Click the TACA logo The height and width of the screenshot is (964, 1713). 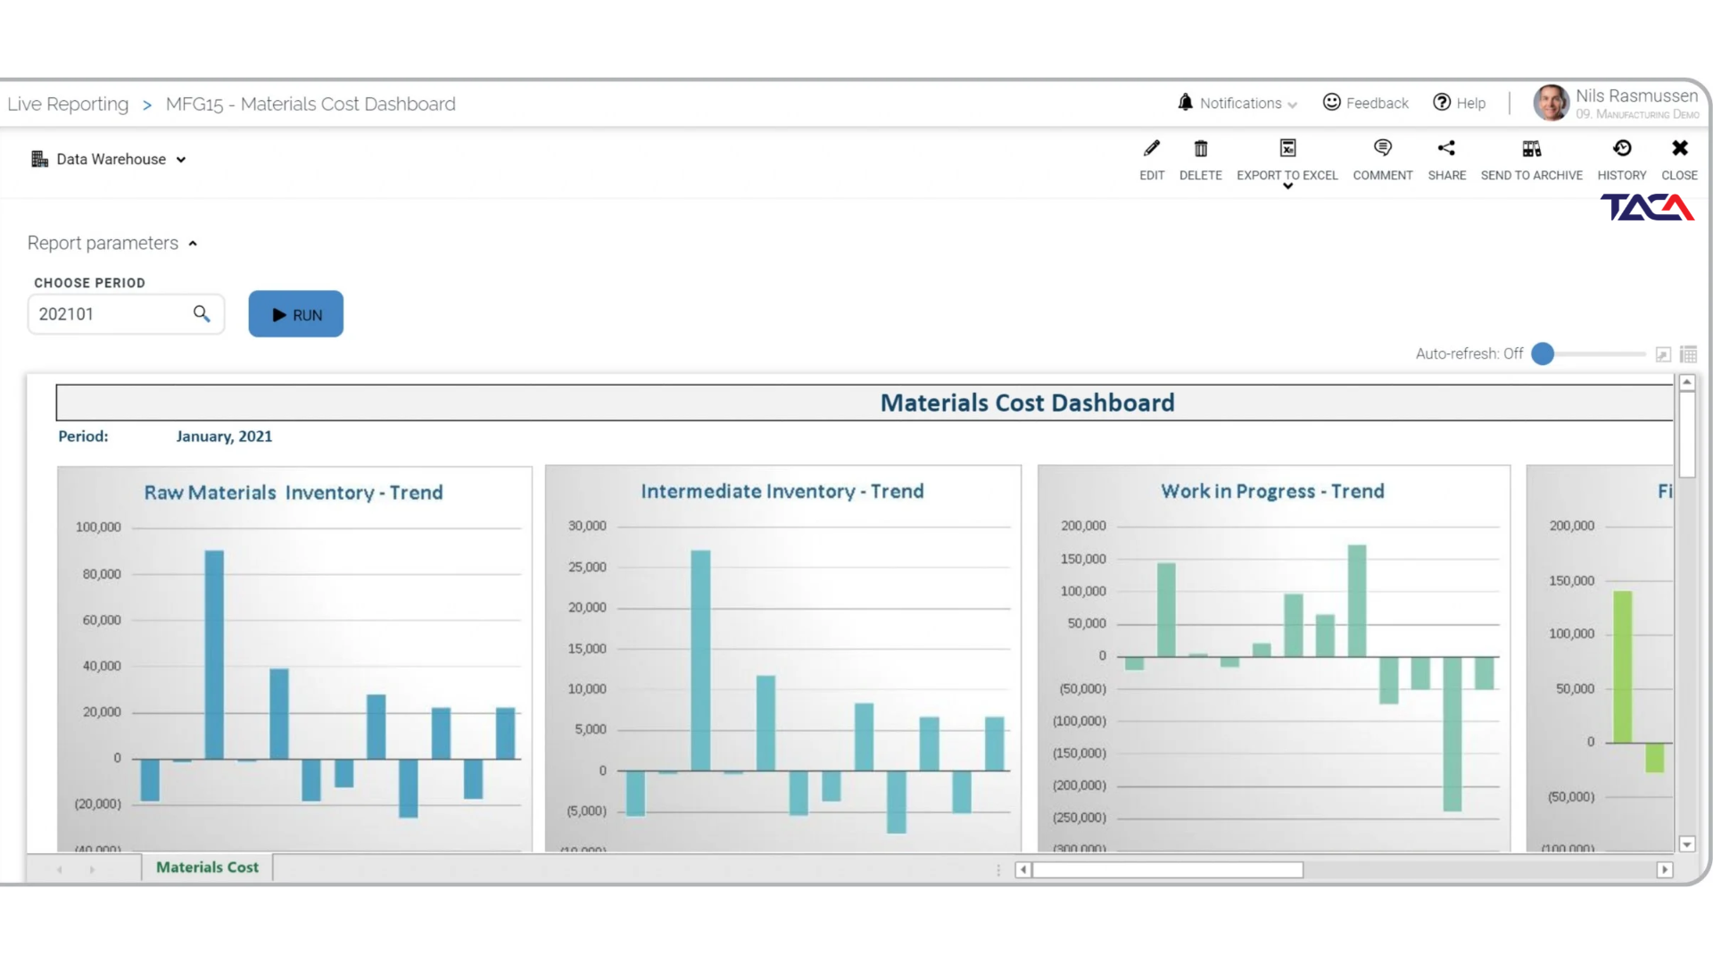(1647, 207)
